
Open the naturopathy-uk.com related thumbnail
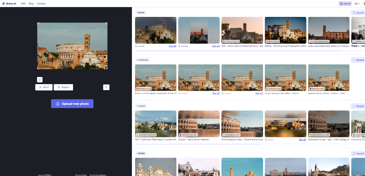[329, 124]
